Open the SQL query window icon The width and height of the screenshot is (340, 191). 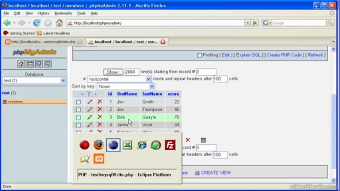point(30,64)
